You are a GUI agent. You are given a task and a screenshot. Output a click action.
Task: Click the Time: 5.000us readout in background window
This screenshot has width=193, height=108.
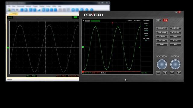point(61,76)
